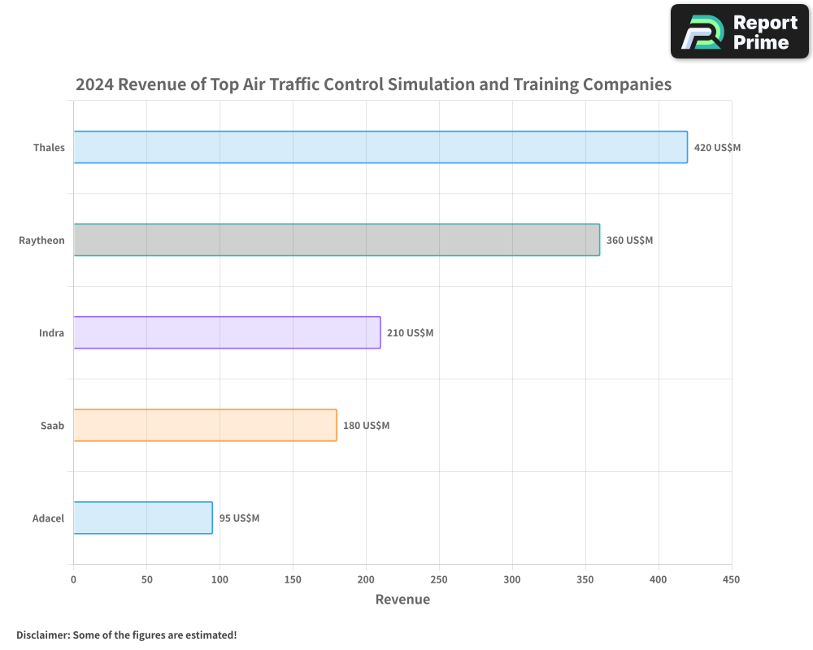Select the Saab revenue bar
813x650 pixels.
(x=203, y=425)
